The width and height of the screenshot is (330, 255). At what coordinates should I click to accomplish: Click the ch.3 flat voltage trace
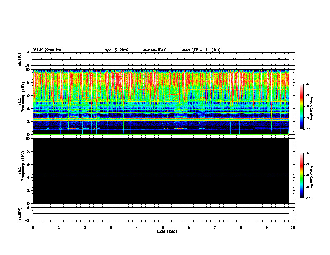pos(161,214)
